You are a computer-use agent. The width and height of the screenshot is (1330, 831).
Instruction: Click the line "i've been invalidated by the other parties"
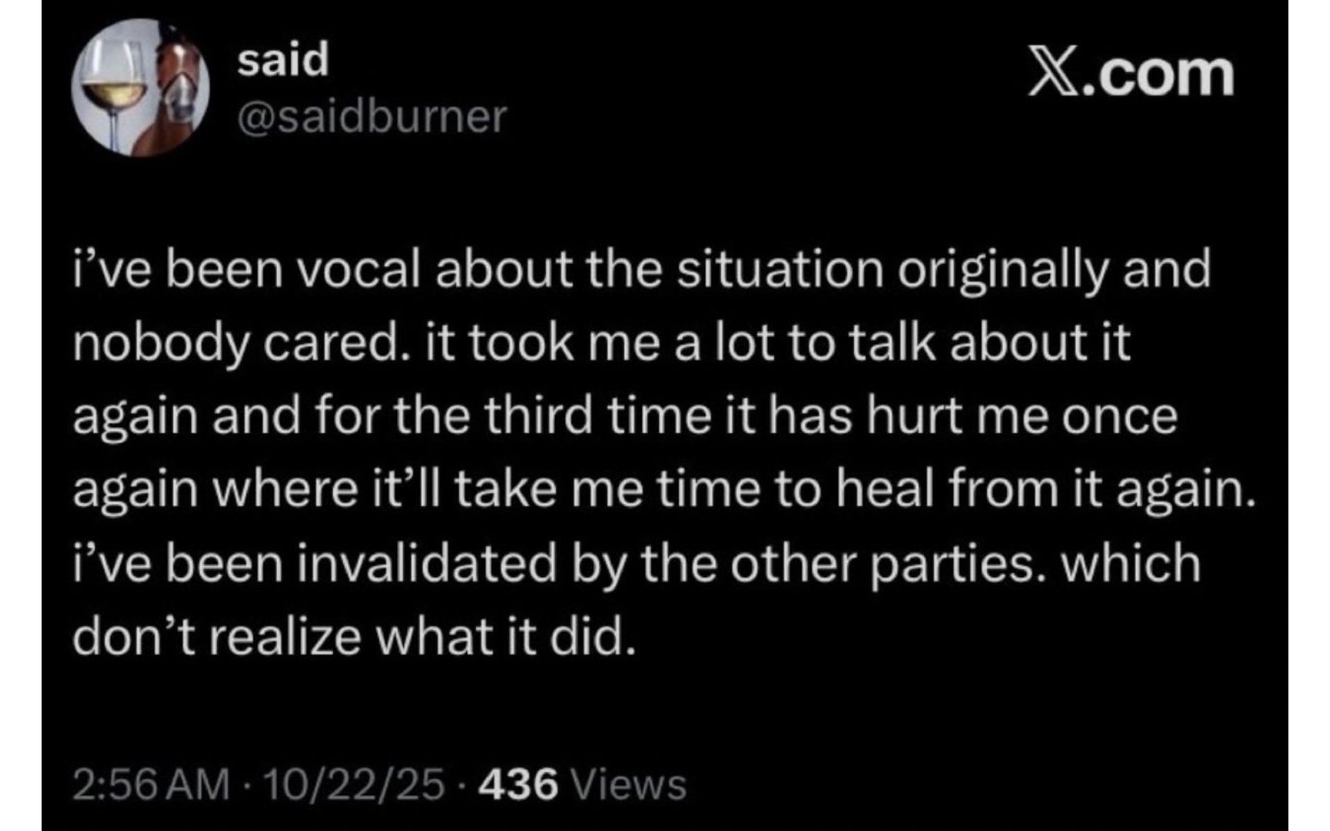coord(636,564)
